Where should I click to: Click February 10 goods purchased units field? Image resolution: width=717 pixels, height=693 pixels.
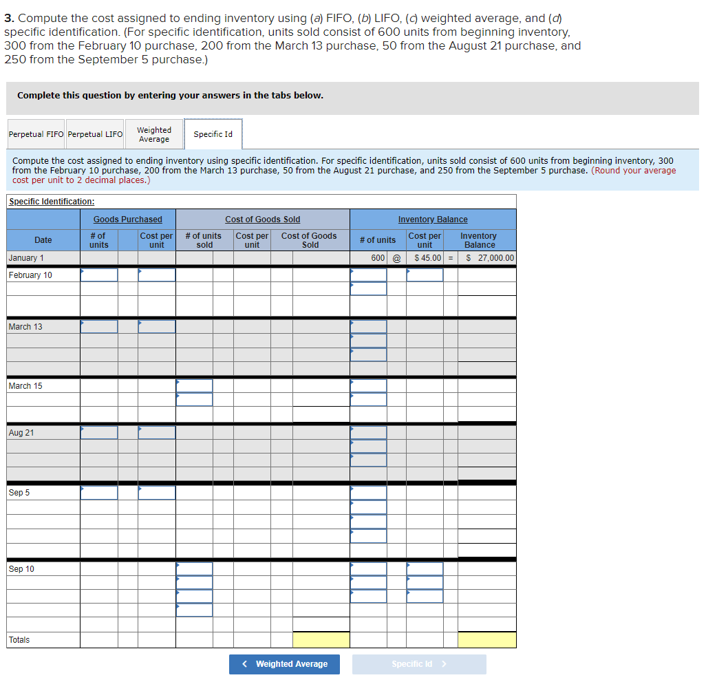pyautogui.click(x=99, y=275)
